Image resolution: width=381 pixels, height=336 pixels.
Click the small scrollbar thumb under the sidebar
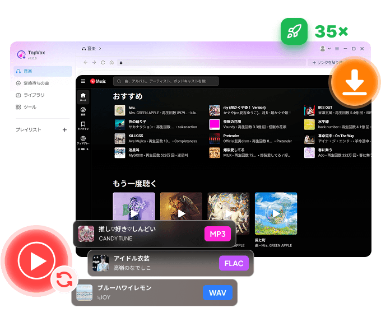click(x=83, y=149)
